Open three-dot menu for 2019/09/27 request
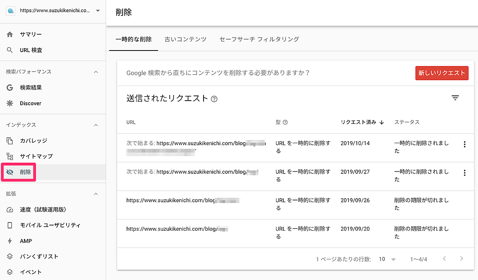 pyautogui.click(x=464, y=173)
